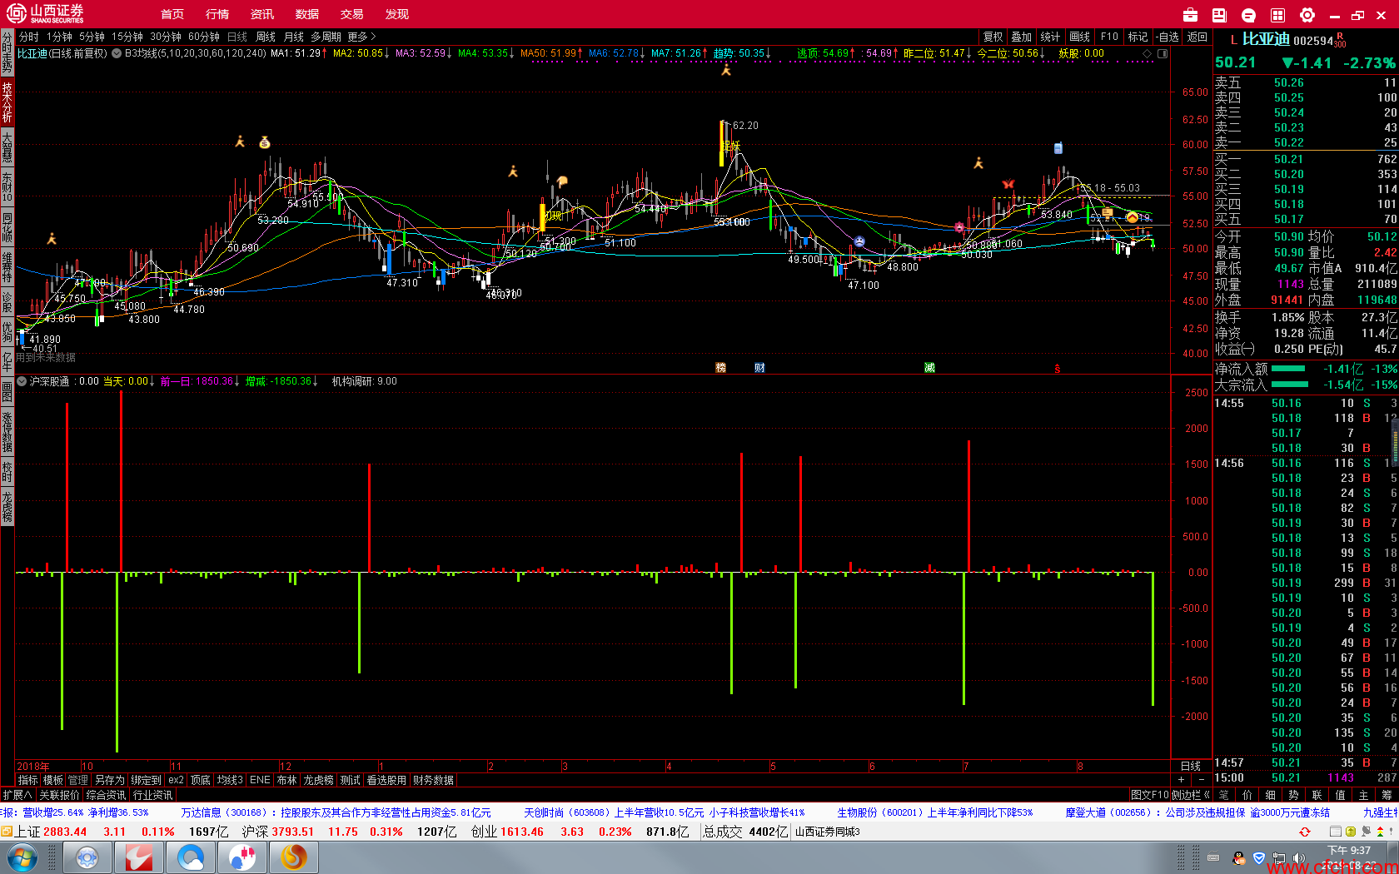This screenshot has width=1399, height=874.
Task: Select the 财务数据 indicator tab
Action: 433,780
